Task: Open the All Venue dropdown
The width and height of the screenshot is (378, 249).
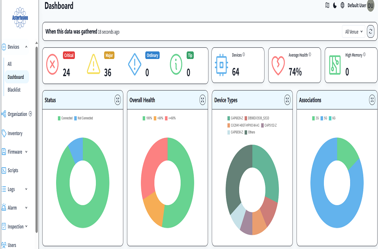Action: [x=354, y=32]
